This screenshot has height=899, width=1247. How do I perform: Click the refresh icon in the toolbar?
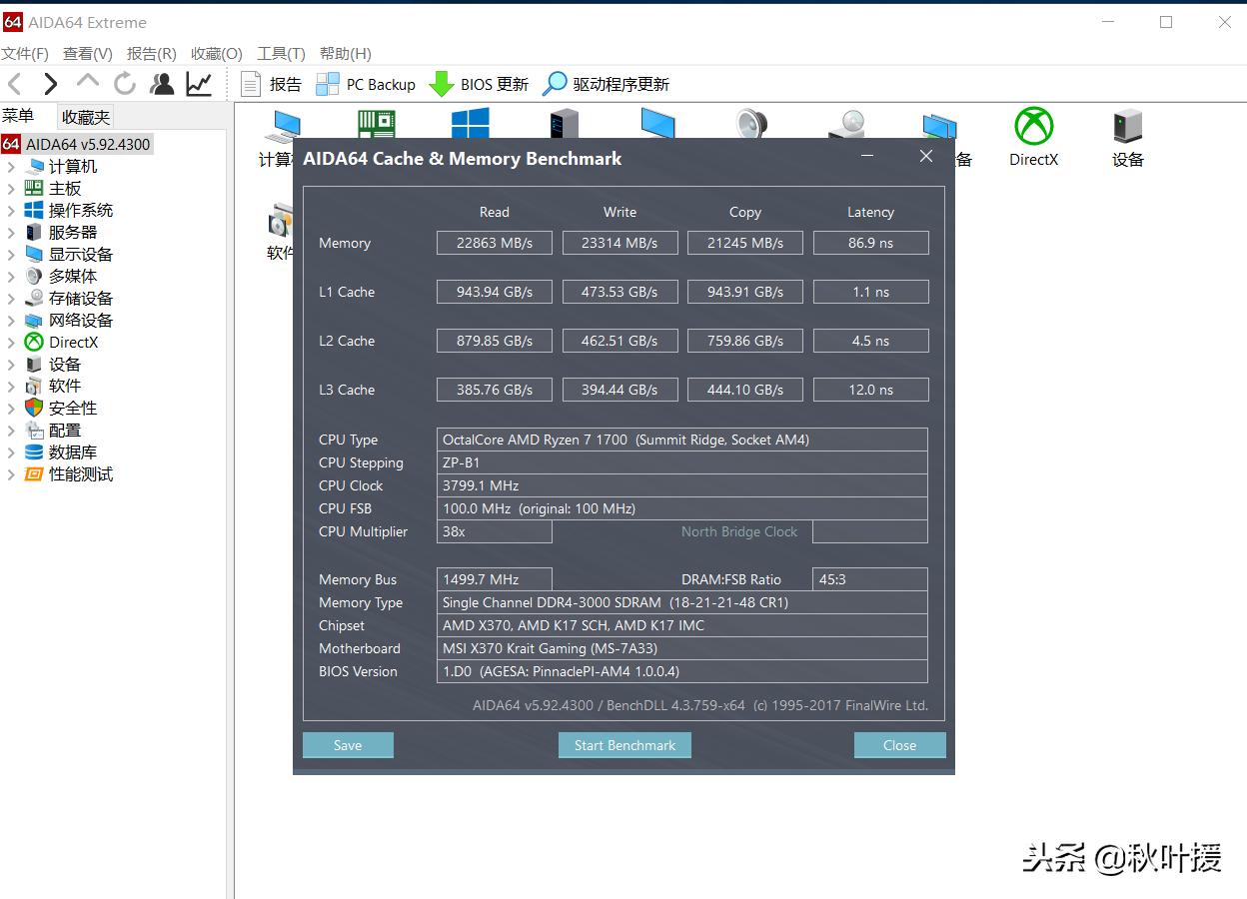(124, 84)
